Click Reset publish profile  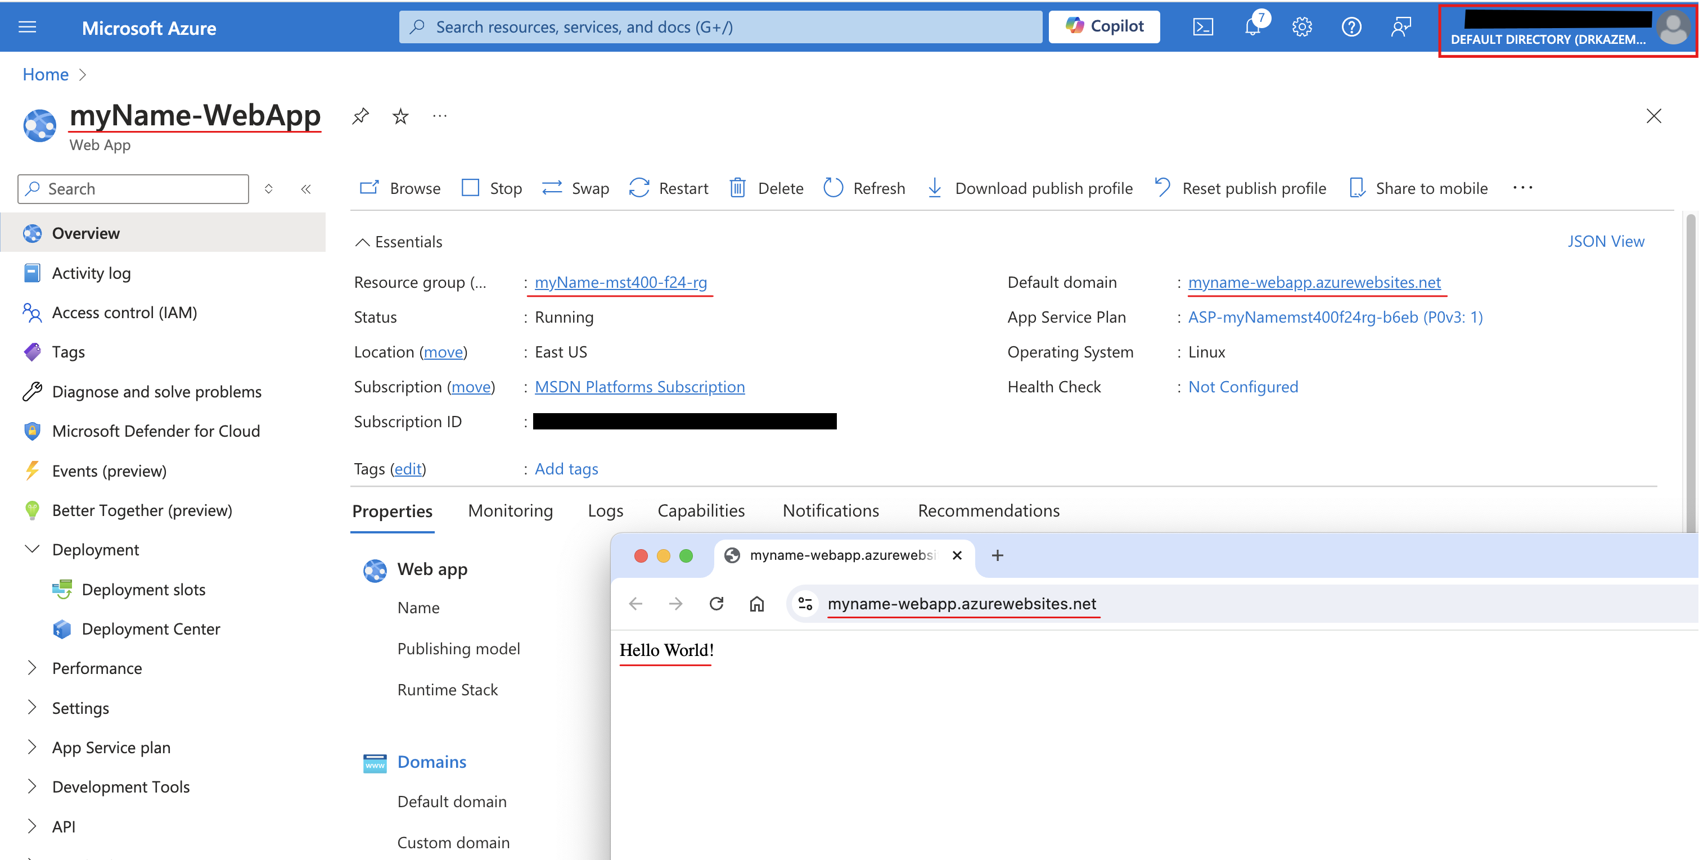coord(1240,188)
